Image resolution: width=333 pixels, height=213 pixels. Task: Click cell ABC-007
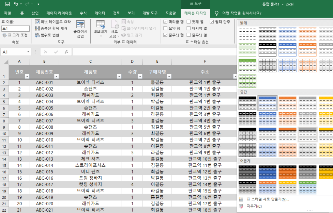pyautogui.click(x=44, y=120)
